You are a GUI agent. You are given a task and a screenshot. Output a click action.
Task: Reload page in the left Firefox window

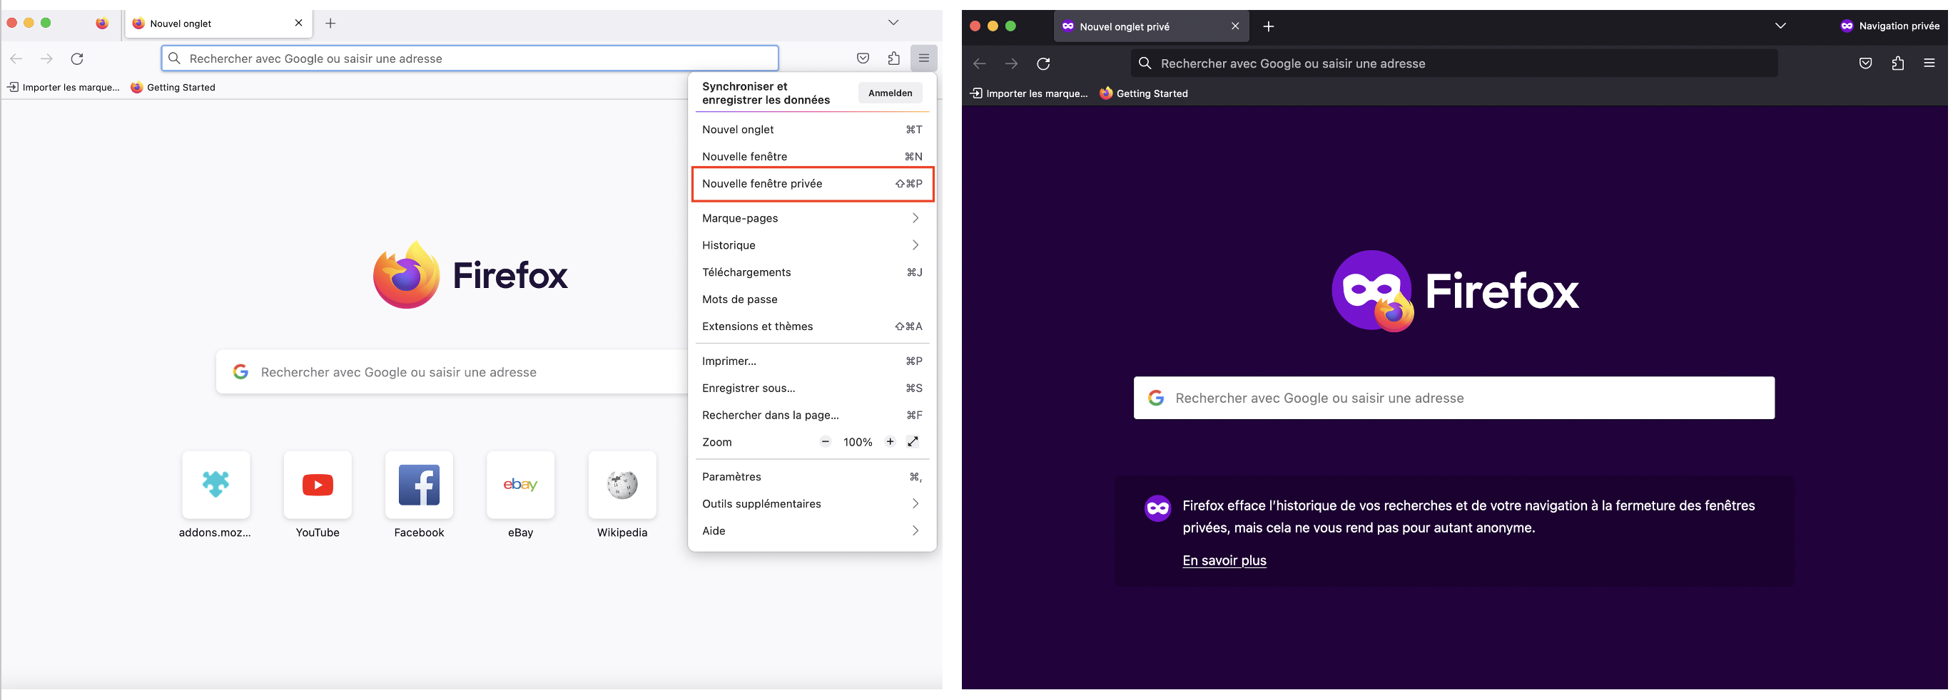[x=77, y=58]
